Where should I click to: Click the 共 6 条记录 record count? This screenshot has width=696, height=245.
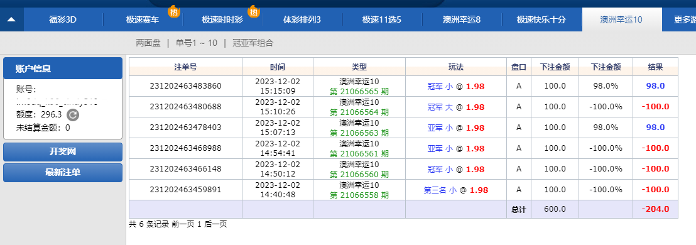click(149, 224)
